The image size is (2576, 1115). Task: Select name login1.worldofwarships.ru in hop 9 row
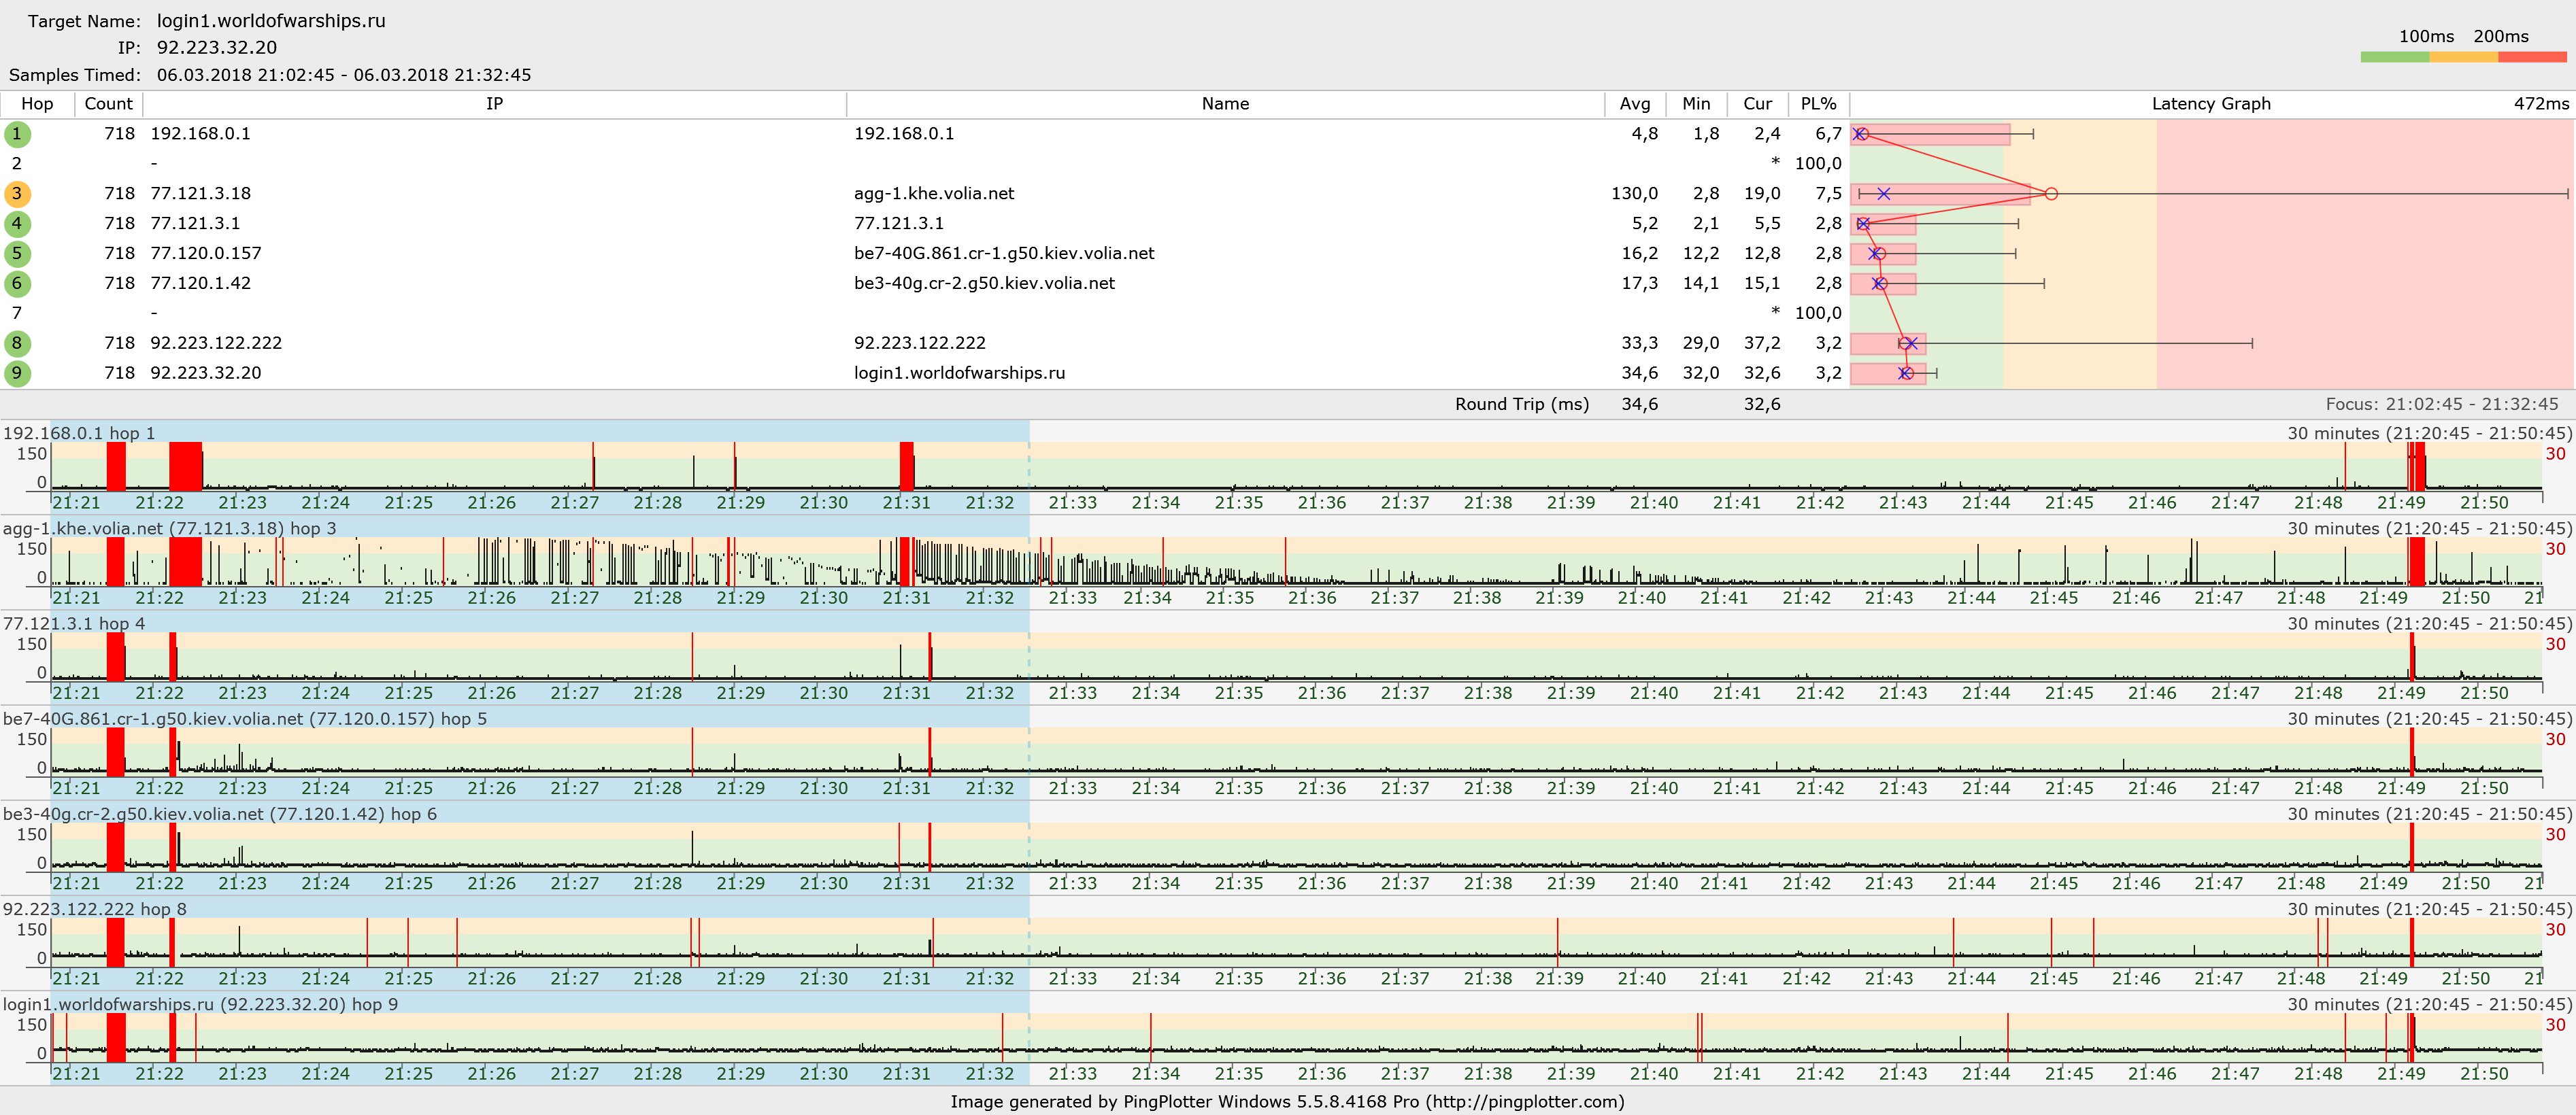(959, 374)
